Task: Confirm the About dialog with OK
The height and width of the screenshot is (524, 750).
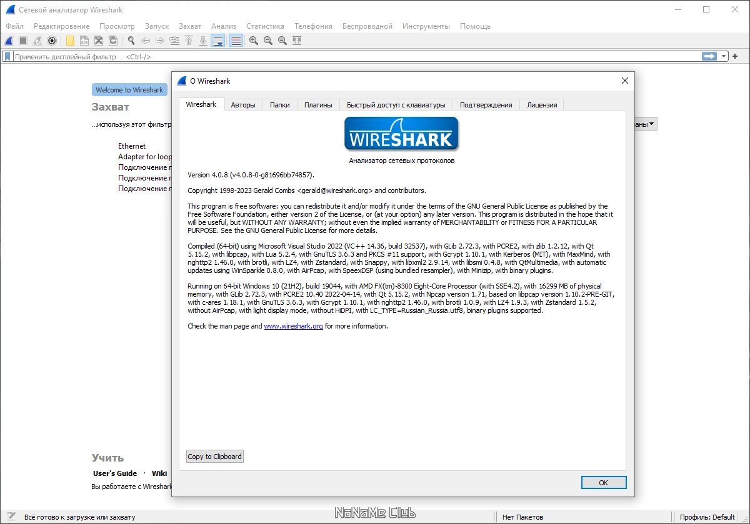Action: coord(603,483)
